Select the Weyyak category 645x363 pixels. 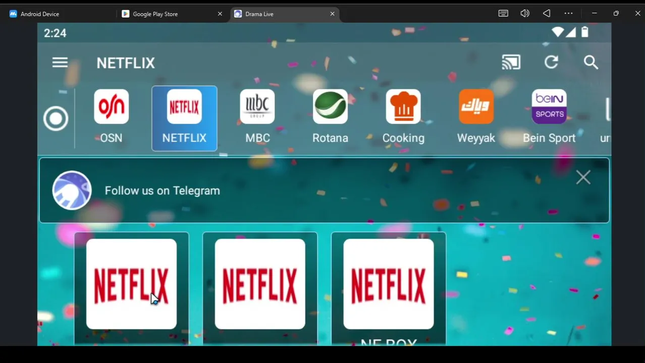coord(476,118)
